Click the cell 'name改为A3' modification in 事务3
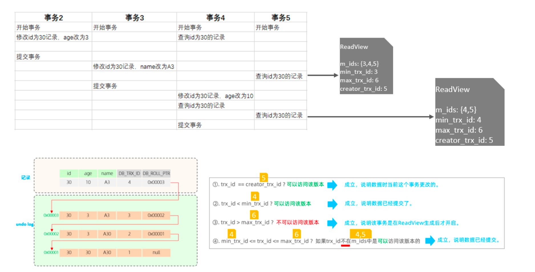 point(134,66)
